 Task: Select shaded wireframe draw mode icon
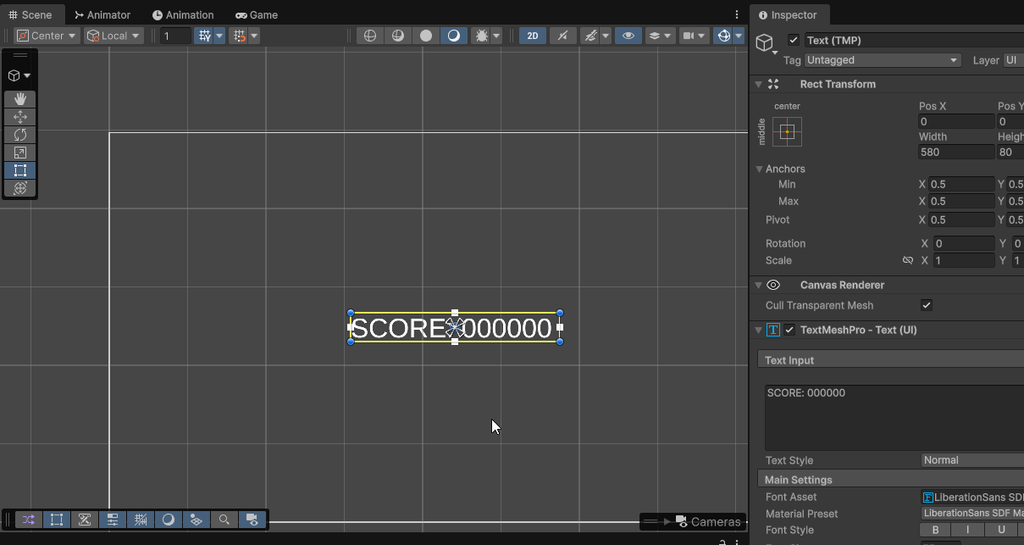coord(397,36)
